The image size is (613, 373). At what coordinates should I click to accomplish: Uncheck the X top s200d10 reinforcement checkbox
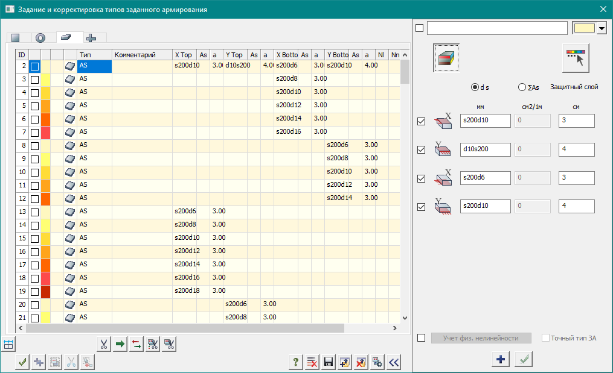[422, 121]
